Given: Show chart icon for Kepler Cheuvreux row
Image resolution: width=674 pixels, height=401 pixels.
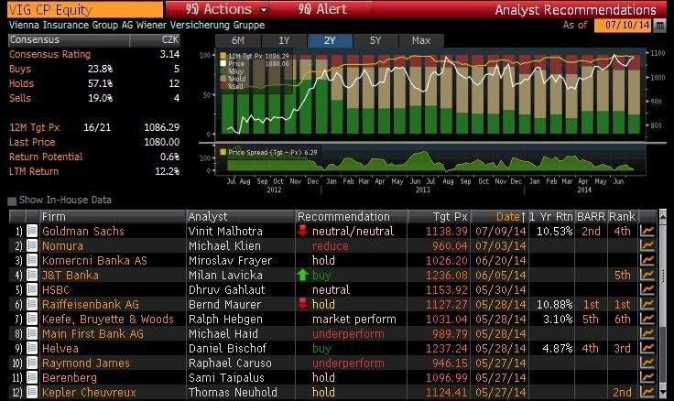Looking at the screenshot, I should (647, 392).
